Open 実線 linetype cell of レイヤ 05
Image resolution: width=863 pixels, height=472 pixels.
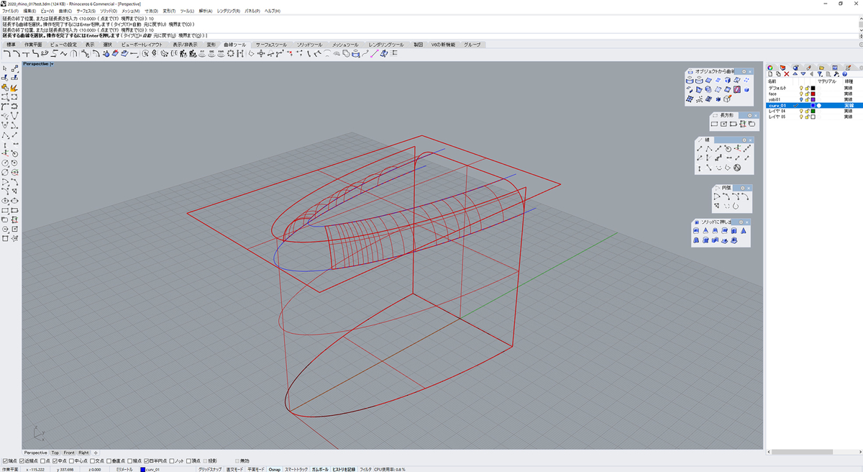[x=849, y=117]
